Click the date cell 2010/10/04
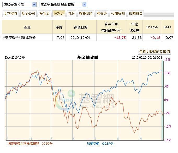178x153 pixels. click(80, 37)
